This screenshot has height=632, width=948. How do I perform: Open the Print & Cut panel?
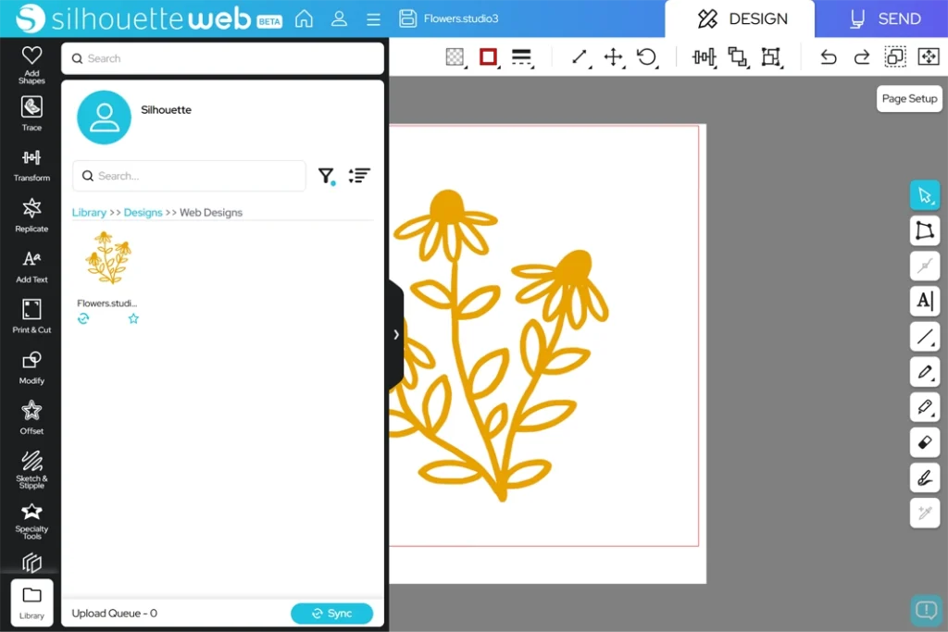(x=31, y=316)
